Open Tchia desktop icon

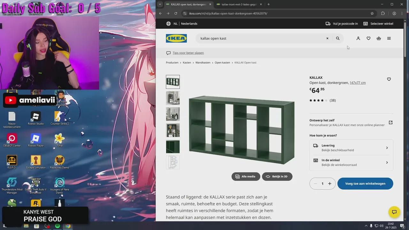[x=59, y=140]
